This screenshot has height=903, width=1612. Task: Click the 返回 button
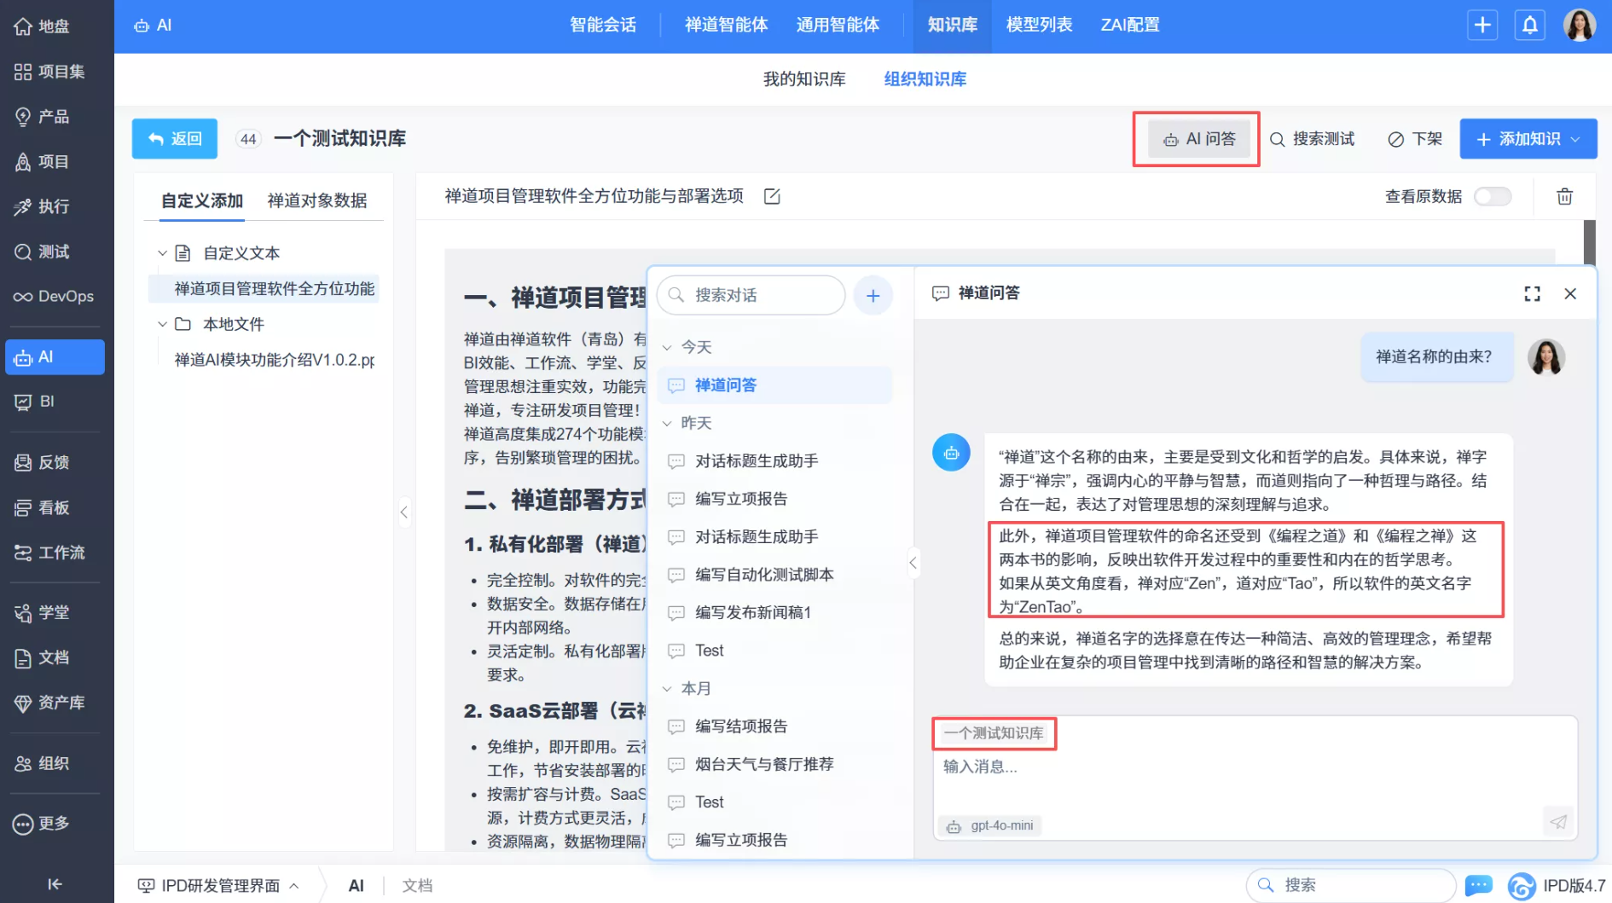pyautogui.click(x=174, y=138)
